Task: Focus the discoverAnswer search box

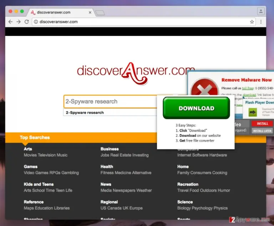Action: (x=111, y=101)
